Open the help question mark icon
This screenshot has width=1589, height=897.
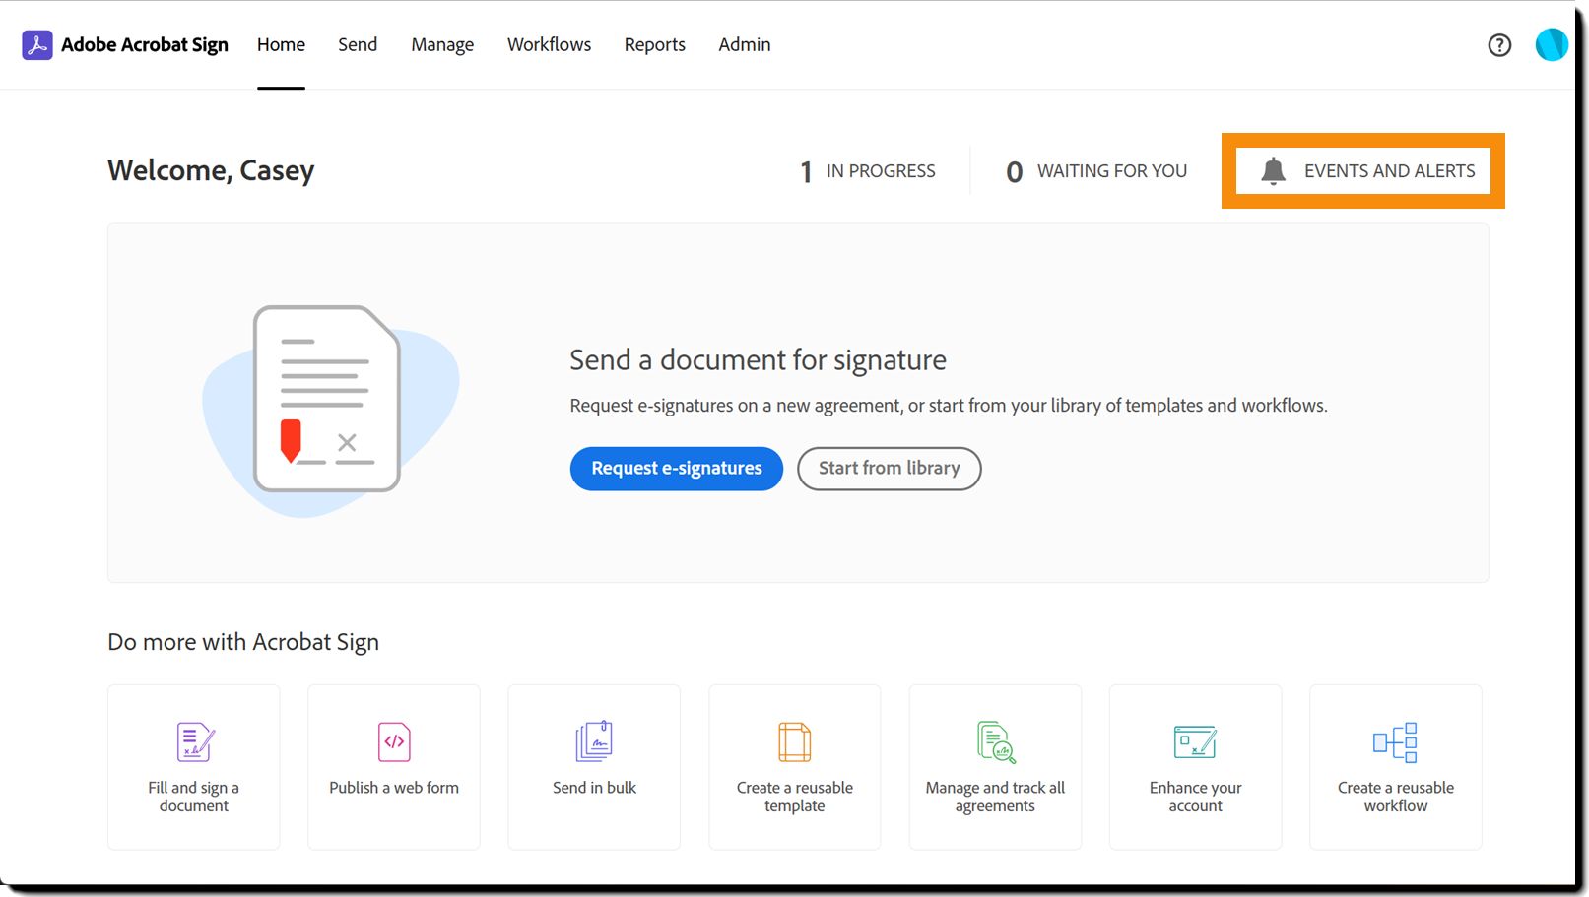[x=1499, y=45]
